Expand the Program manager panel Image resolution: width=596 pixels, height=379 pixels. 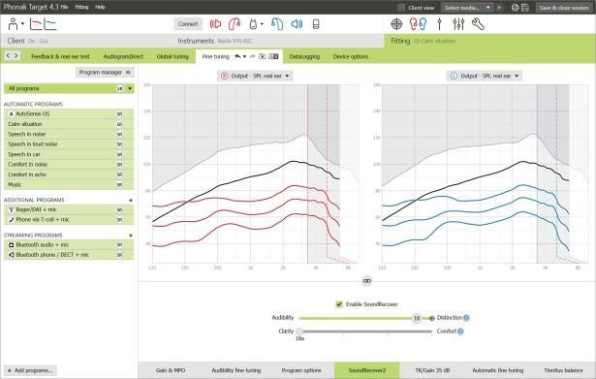(105, 73)
